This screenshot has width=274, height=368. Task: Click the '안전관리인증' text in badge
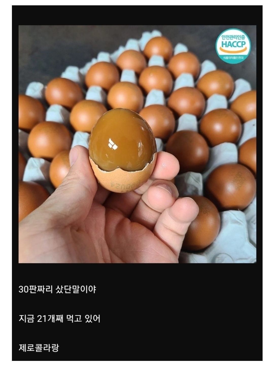233,37
